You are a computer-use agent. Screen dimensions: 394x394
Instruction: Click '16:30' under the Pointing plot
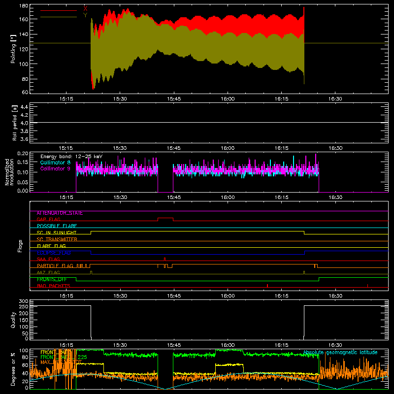click(335, 99)
